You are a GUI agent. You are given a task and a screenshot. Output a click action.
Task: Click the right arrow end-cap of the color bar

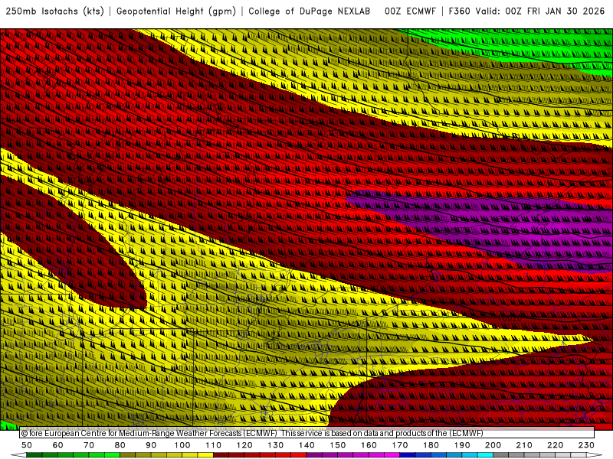[595, 455]
